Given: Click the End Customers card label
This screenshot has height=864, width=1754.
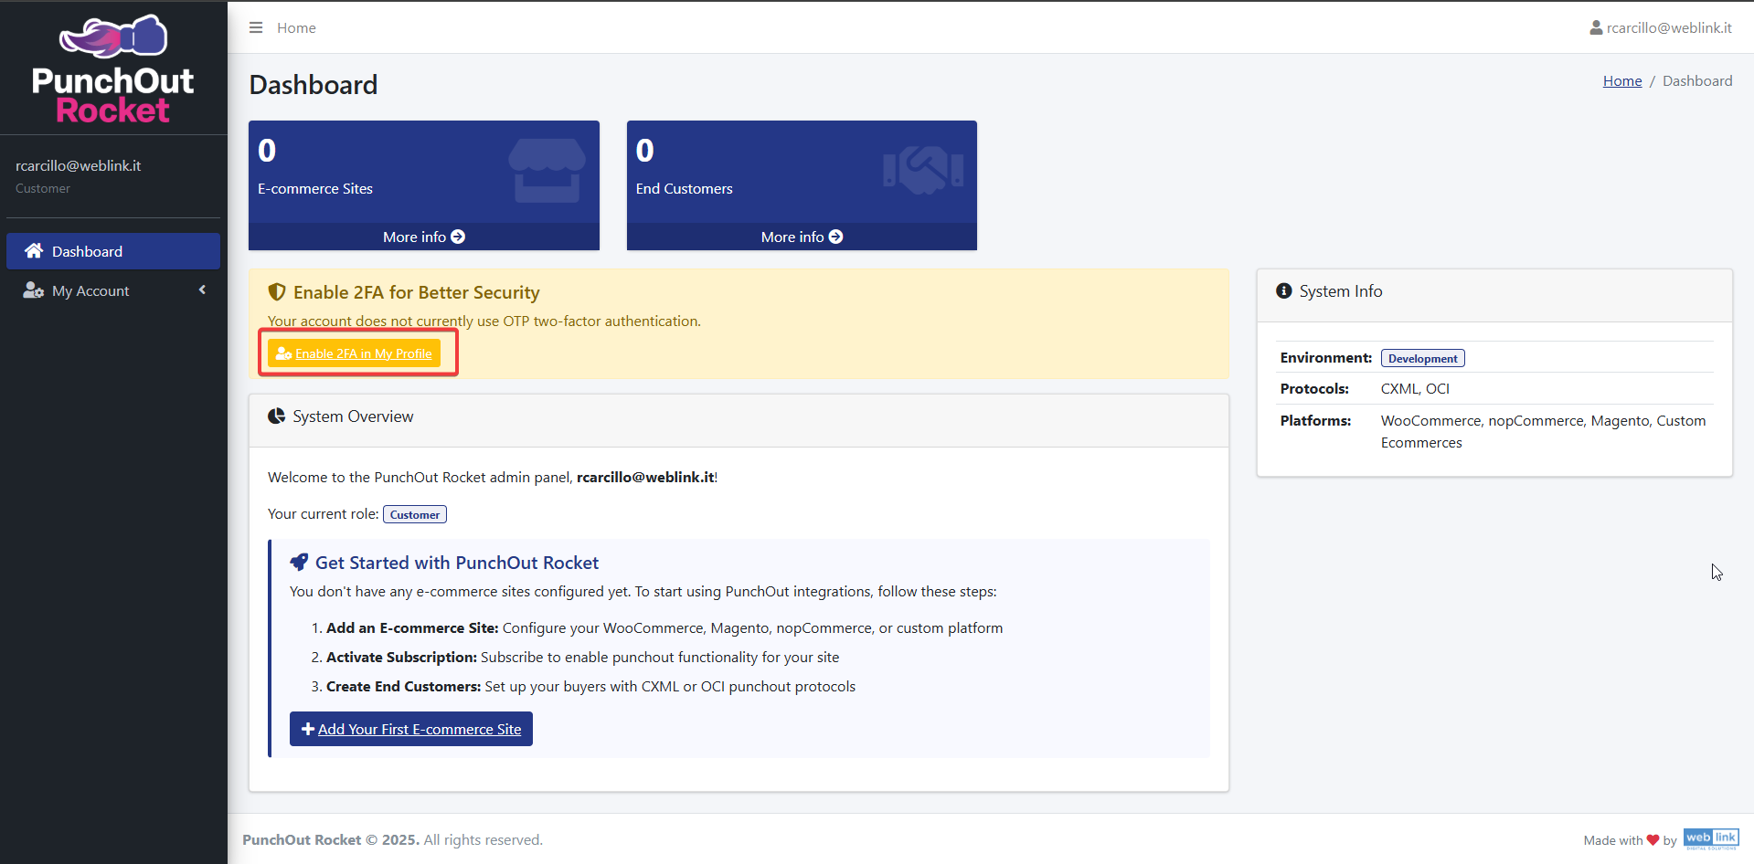Looking at the screenshot, I should [x=685, y=189].
